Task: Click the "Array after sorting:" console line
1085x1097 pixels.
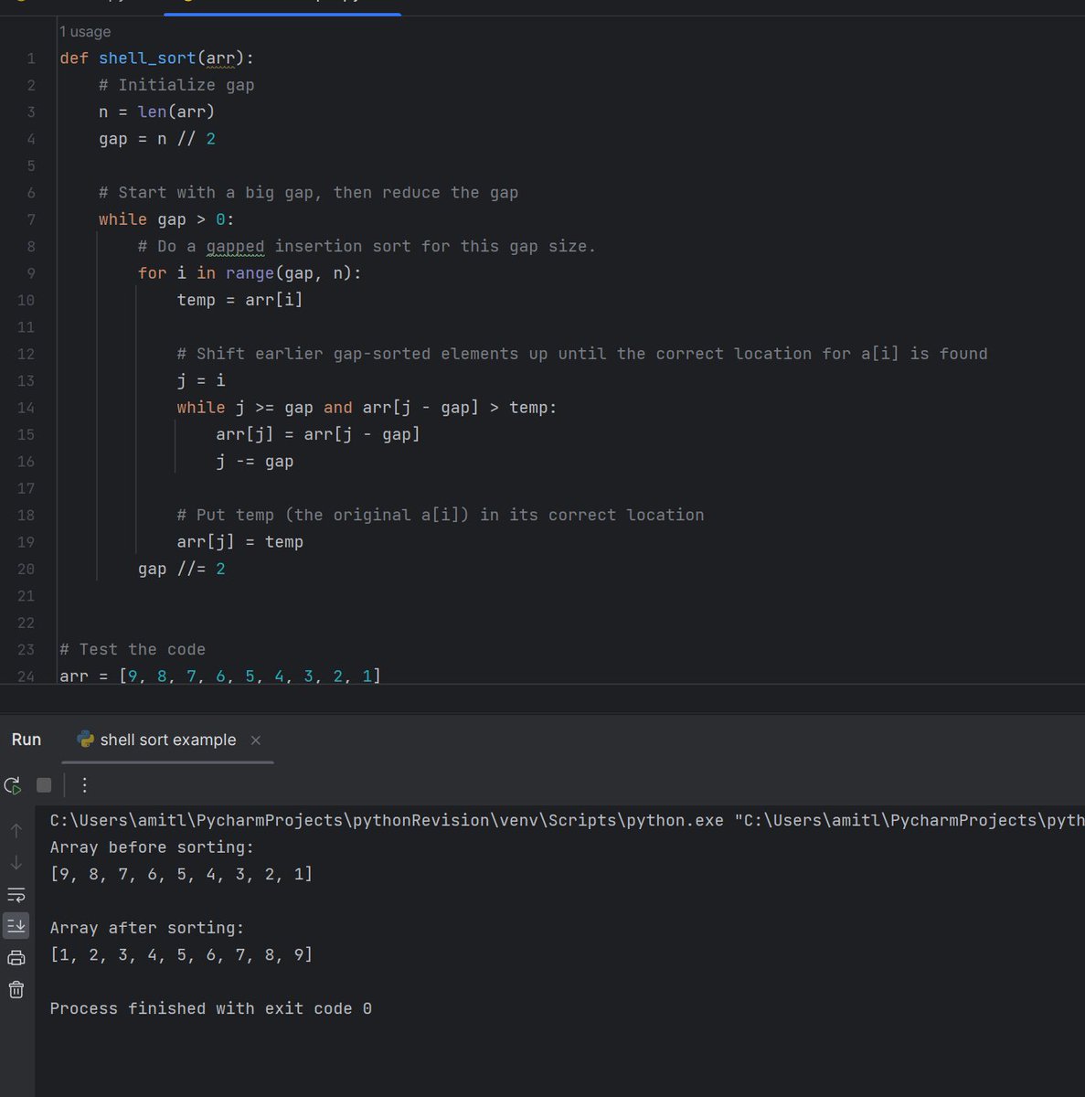Action: [147, 928]
